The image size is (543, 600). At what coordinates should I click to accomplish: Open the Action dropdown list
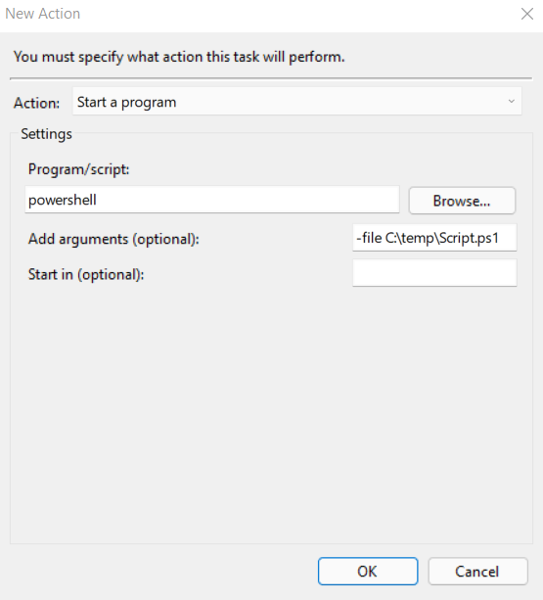tap(296, 102)
